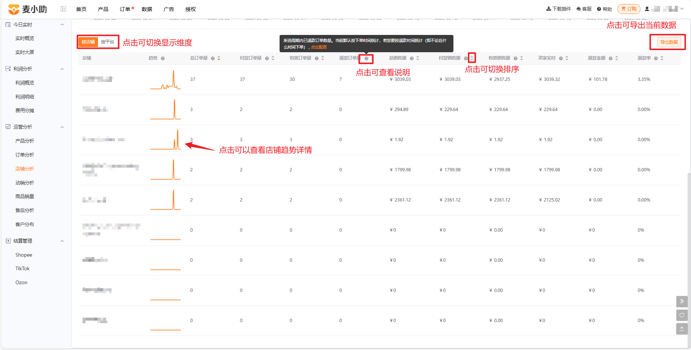Switch display to 按平台 dimension
Viewport: 691px width, 350px height.
tap(108, 42)
